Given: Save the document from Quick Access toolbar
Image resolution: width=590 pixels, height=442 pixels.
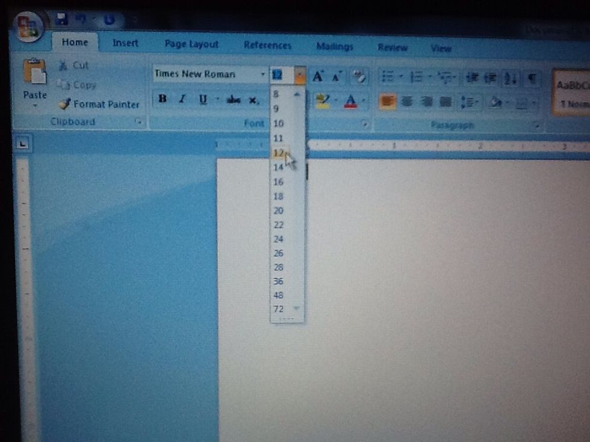Looking at the screenshot, I should tap(61, 20).
